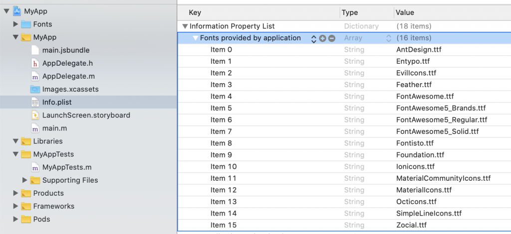Click the AppDelegate.h header file icon
Screen dimensions: 511x234
(35, 63)
